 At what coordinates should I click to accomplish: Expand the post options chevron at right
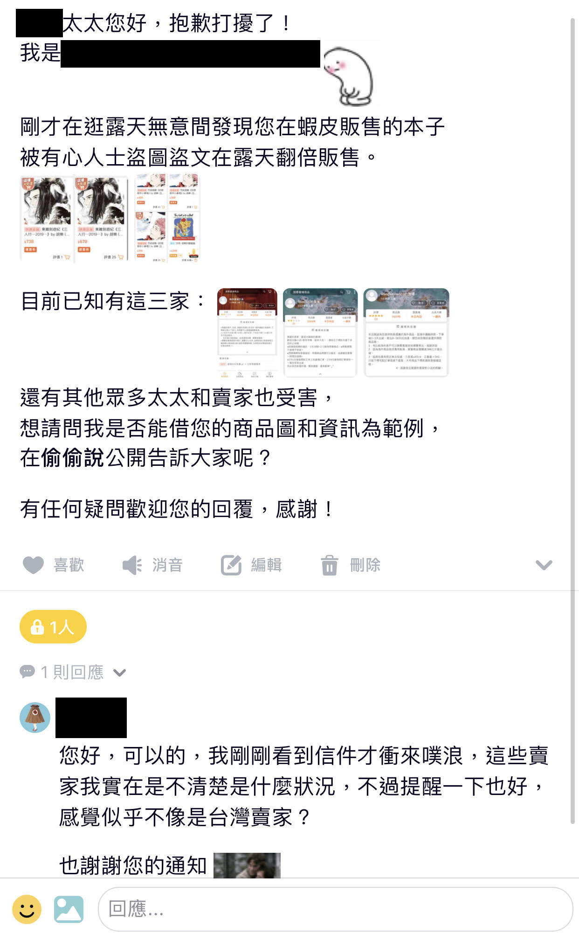point(544,565)
